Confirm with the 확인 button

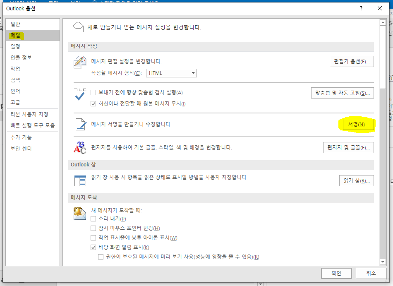(336, 273)
